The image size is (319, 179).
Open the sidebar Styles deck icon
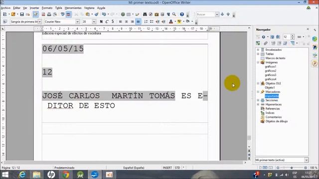tap(315, 47)
